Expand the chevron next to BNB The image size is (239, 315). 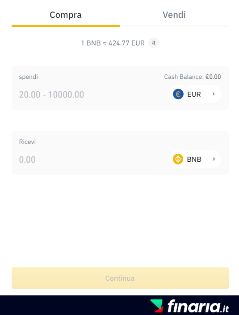[214, 159]
